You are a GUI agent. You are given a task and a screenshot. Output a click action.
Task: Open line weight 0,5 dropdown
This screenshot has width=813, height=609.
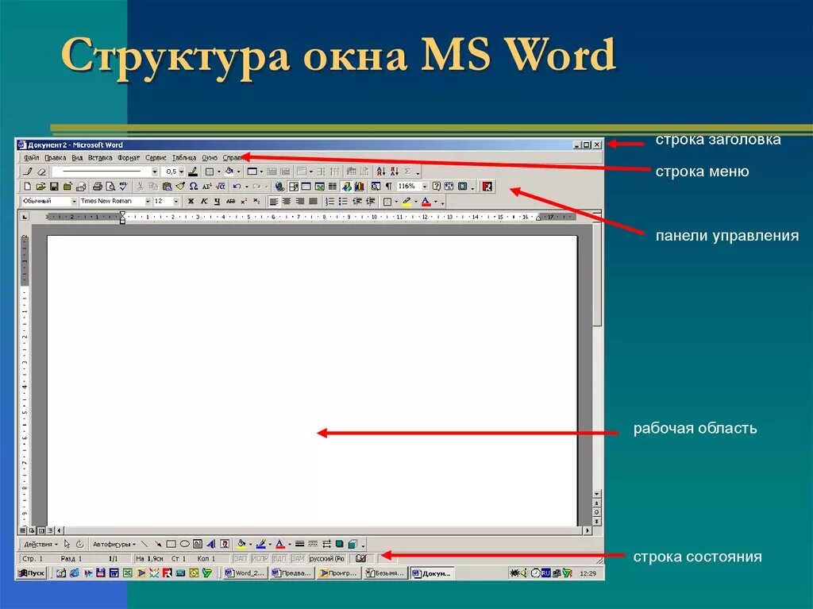(182, 172)
